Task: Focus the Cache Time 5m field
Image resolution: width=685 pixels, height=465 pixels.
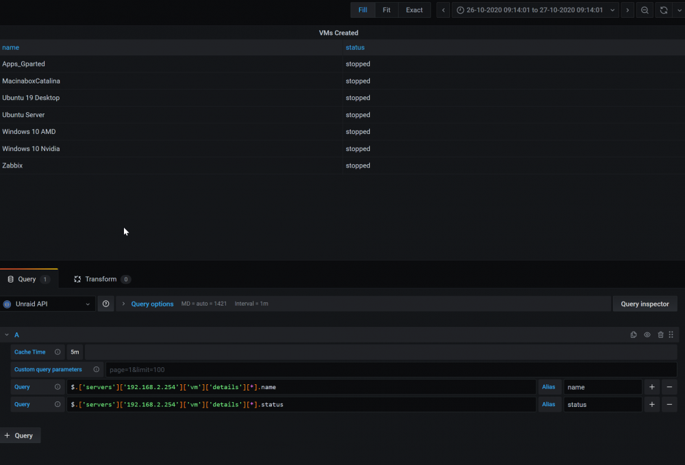Action: click(75, 352)
